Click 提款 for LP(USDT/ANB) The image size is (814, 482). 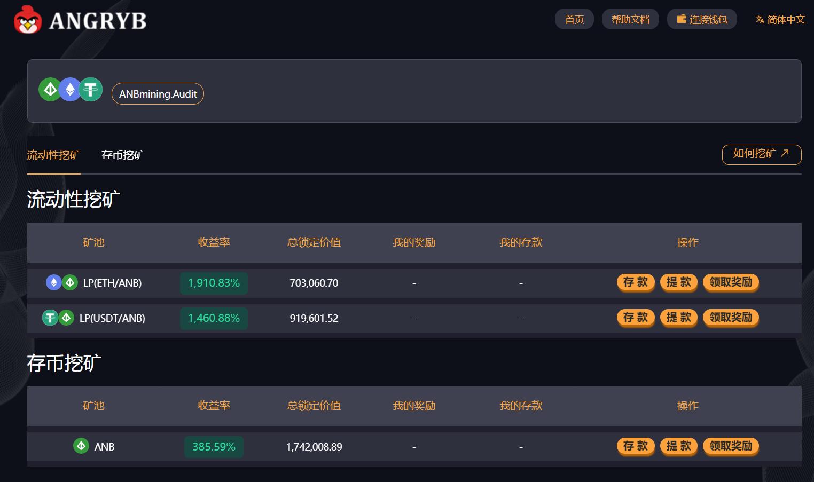click(679, 317)
